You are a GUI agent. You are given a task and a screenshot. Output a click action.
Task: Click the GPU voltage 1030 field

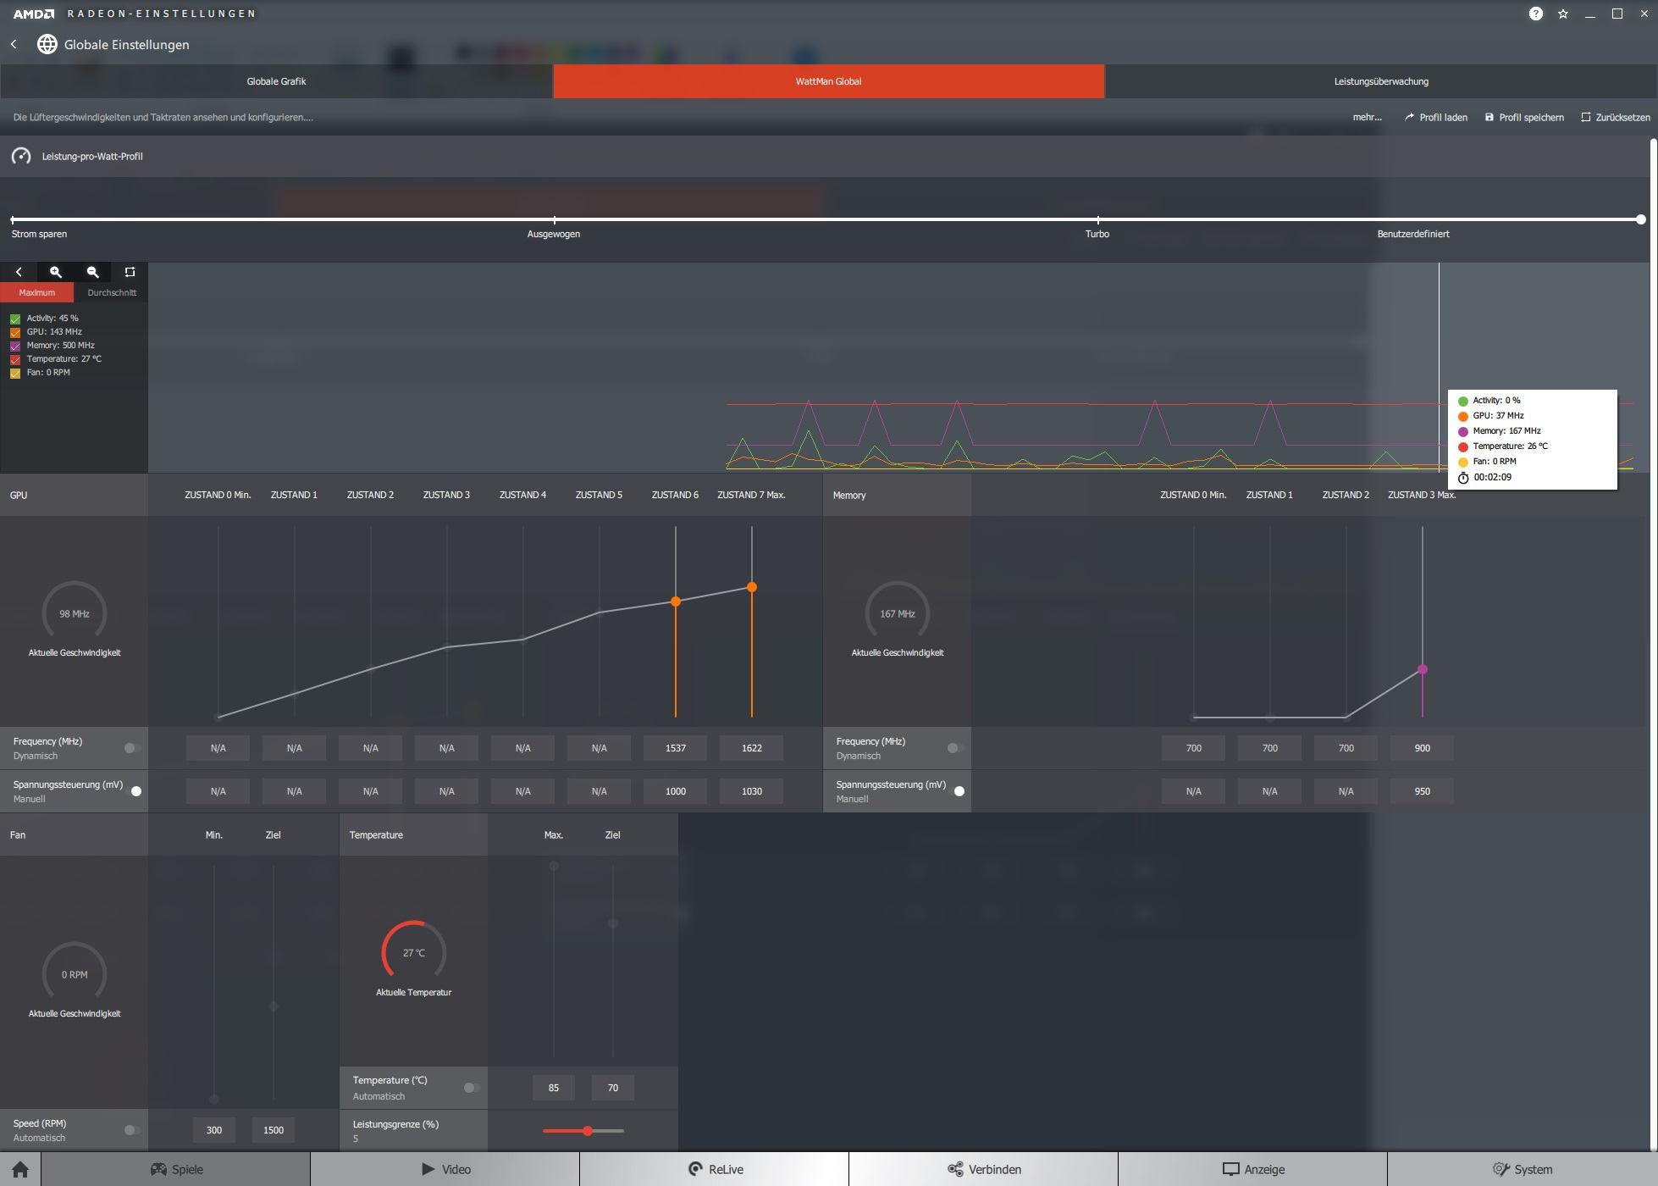tap(752, 791)
